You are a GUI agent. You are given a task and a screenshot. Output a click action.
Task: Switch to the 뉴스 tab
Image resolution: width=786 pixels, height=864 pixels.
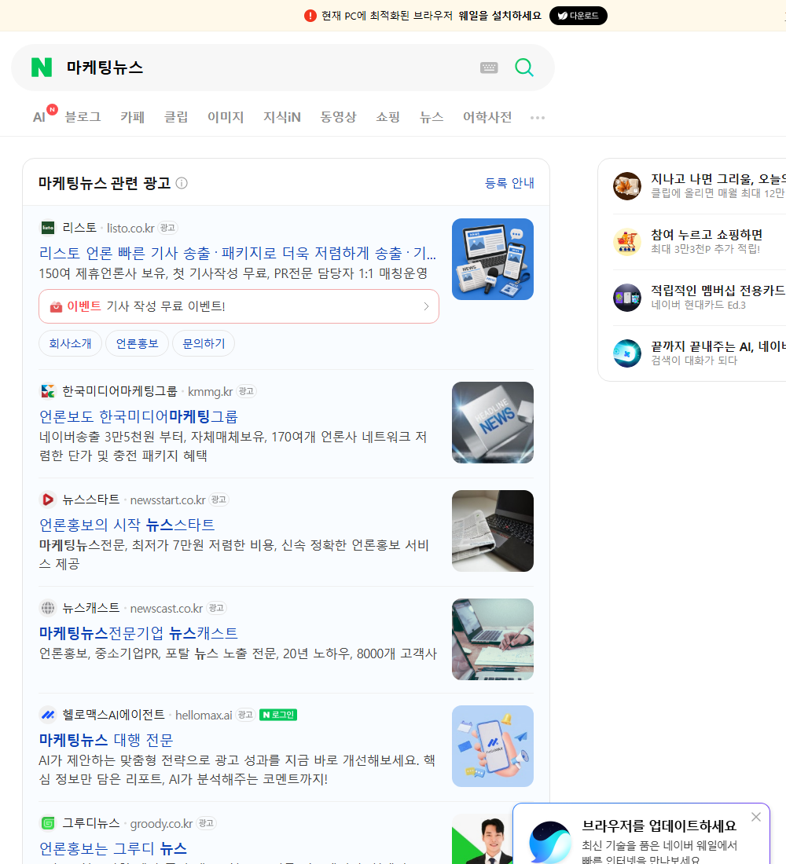(432, 117)
